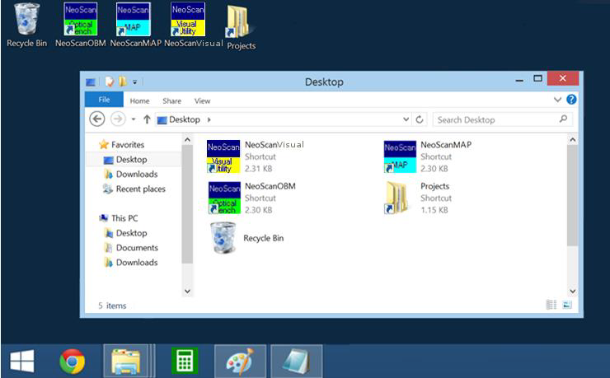Expand the ribbon using the chevron

click(x=557, y=100)
